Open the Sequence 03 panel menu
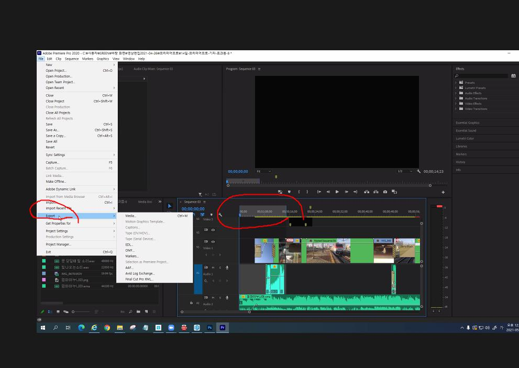This screenshot has width=519, height=368. (x=205, y=202)
